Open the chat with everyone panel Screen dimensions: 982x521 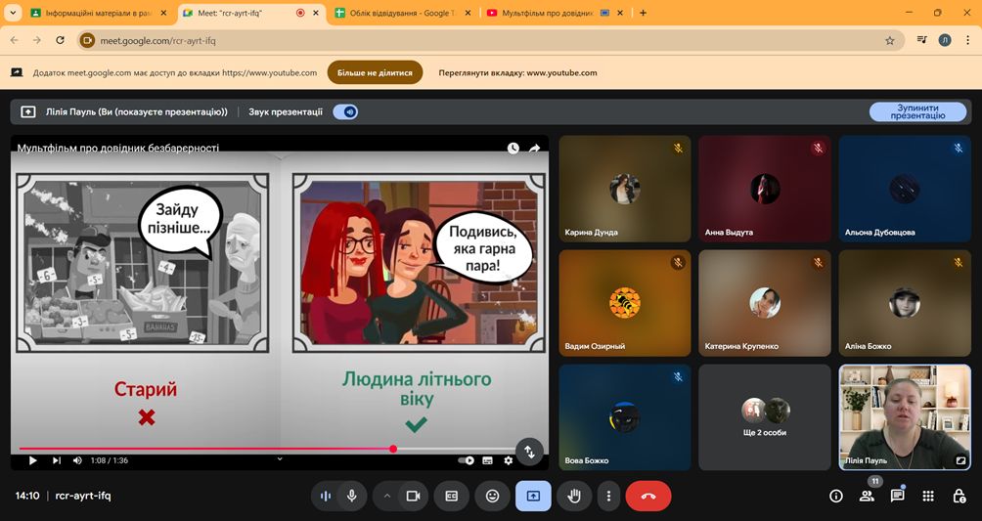pyautogui.click(x=898, y=496)
